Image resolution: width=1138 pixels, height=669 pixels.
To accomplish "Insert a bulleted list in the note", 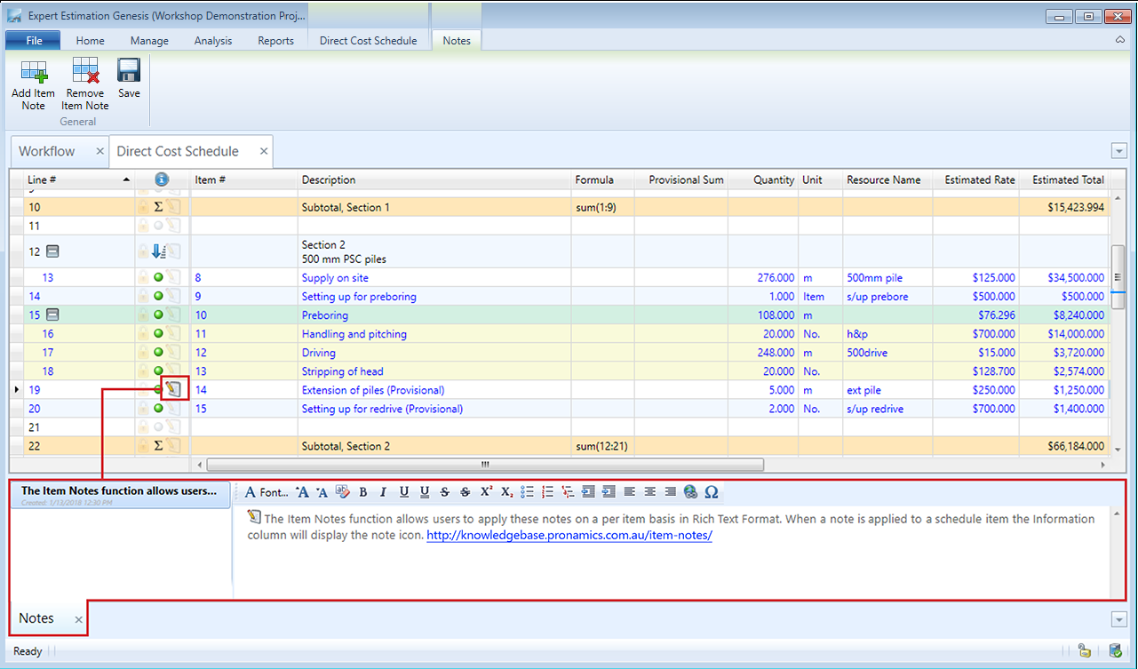I will coord(527,492).
